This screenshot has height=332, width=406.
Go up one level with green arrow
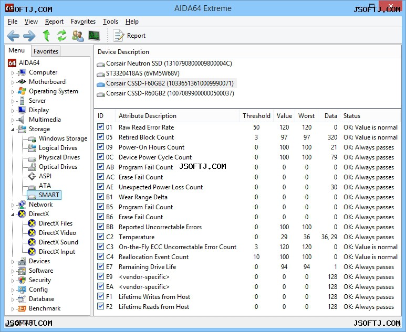pos(46,36)
